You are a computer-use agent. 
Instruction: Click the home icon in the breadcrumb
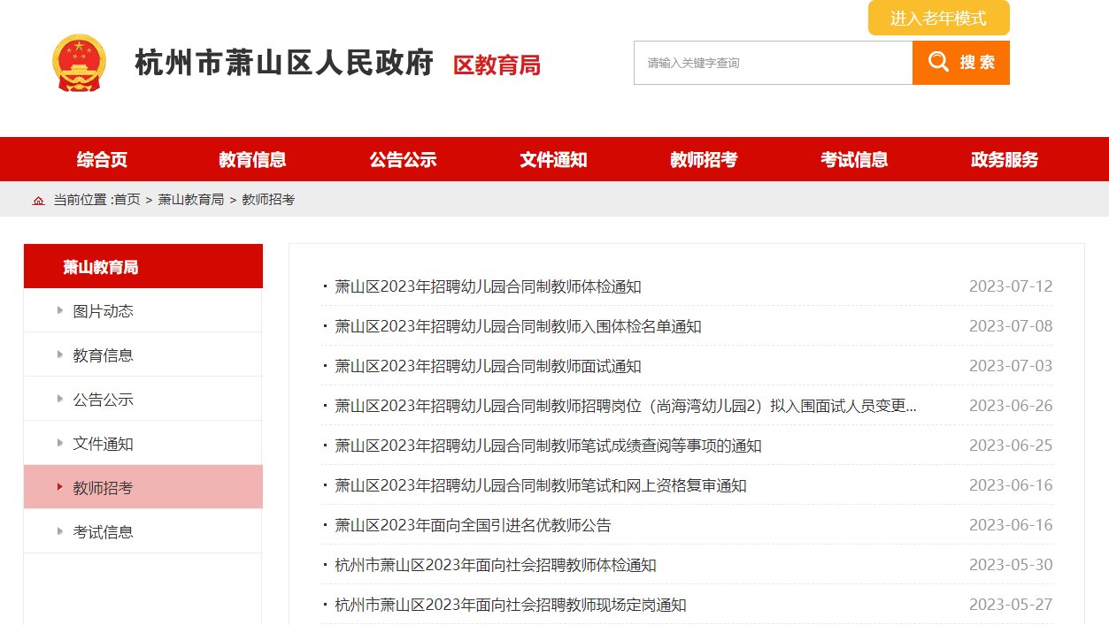38,201
